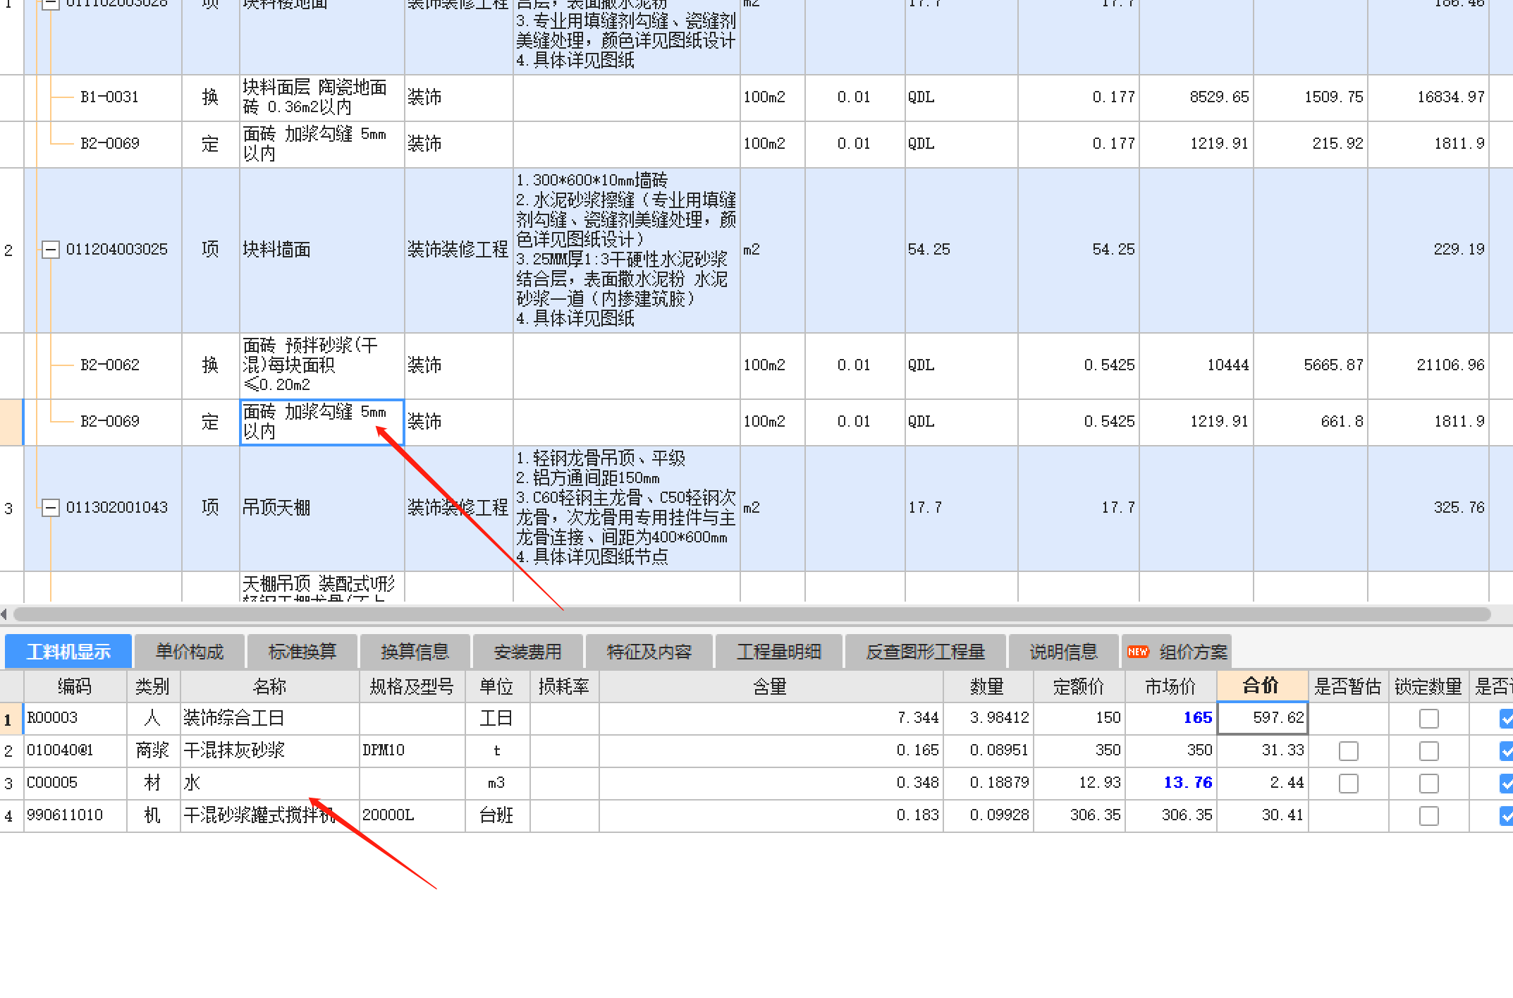1513x998 pixels.
Task: Select the 块料面层 陶瓷地面砖 name cell
Action: click(321, 97)
